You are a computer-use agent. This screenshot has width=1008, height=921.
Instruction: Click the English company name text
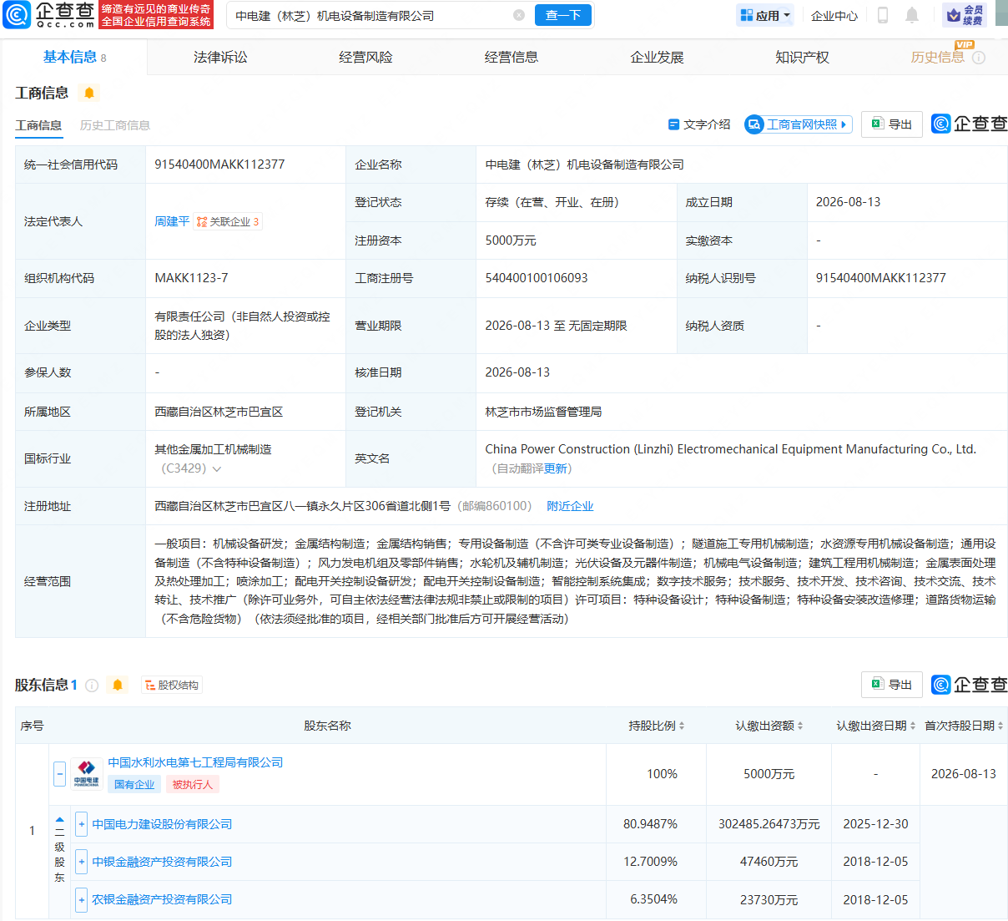click(730, 449)
